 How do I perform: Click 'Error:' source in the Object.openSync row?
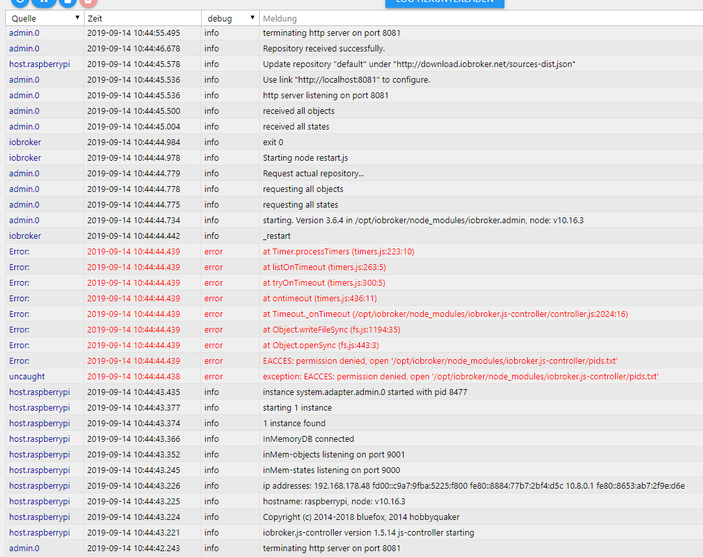click(x=20, y=346)
